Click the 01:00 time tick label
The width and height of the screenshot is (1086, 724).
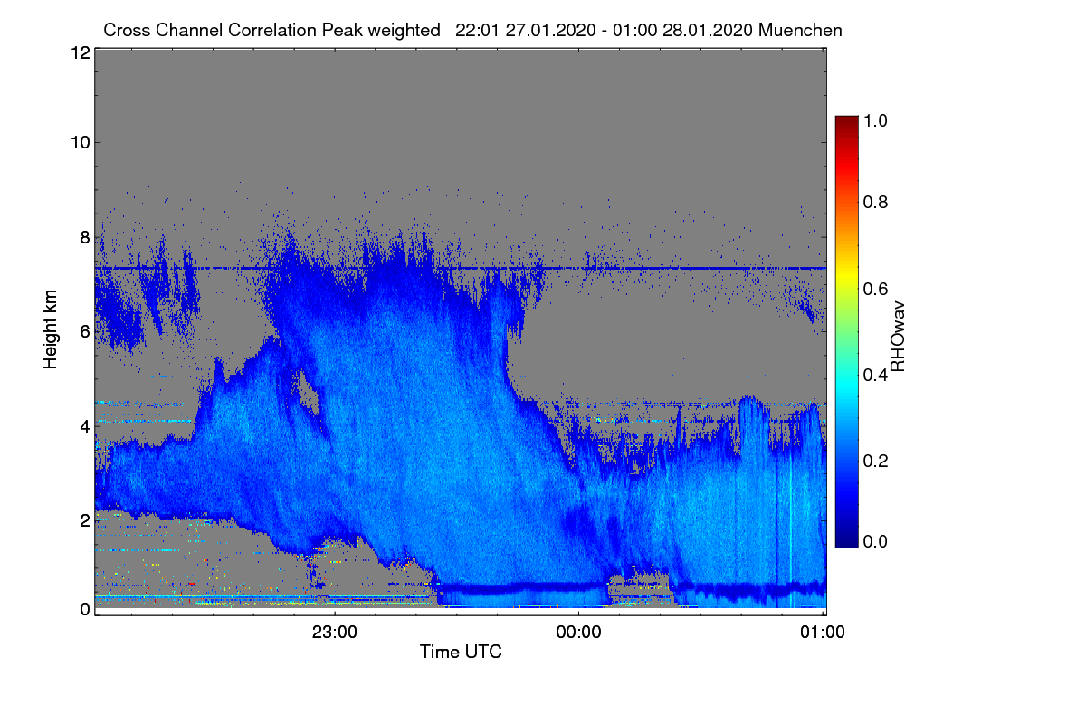click(823, 633)
